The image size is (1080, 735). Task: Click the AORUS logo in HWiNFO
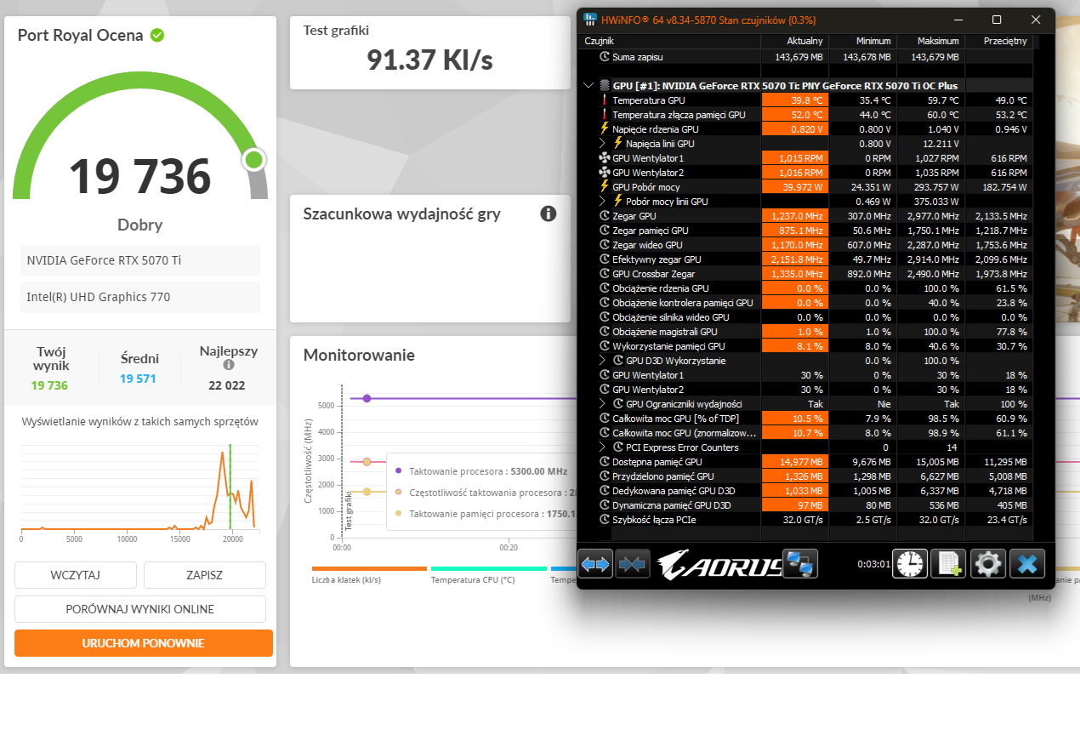click(719, 564)
